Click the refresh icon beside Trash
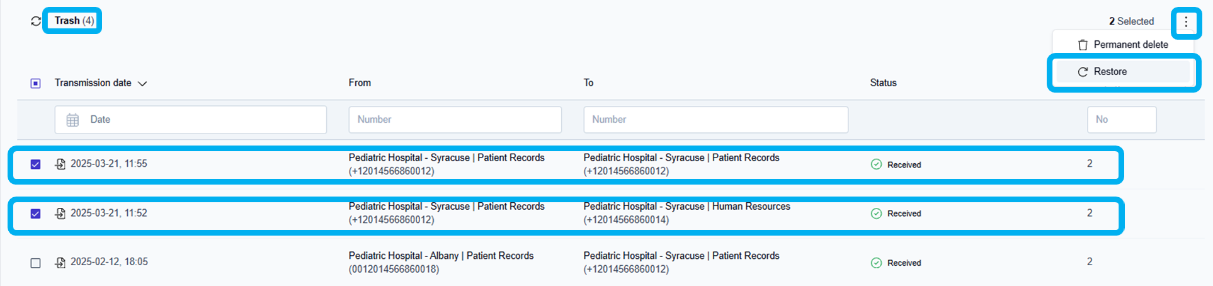This screenshot has width=1213, height=286. point(36,21)
